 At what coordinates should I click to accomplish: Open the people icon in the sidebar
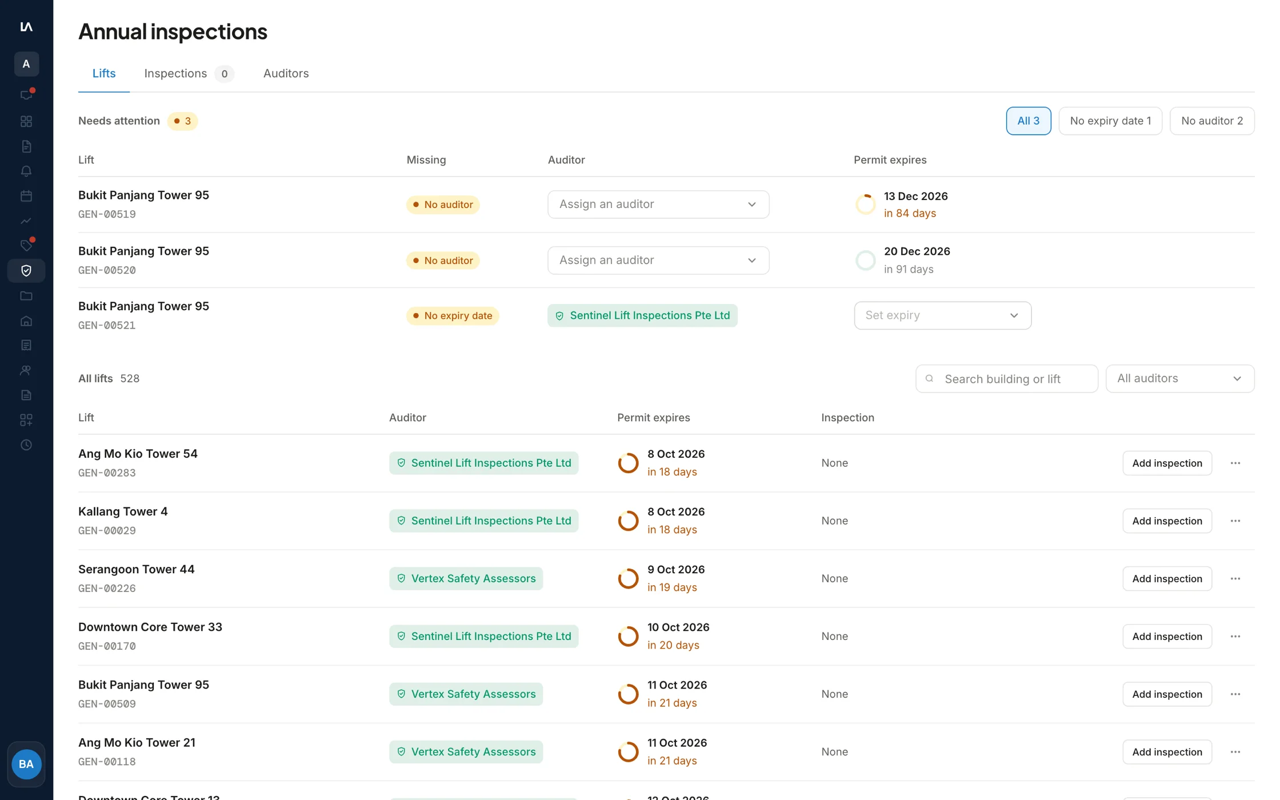coord(26,370)
